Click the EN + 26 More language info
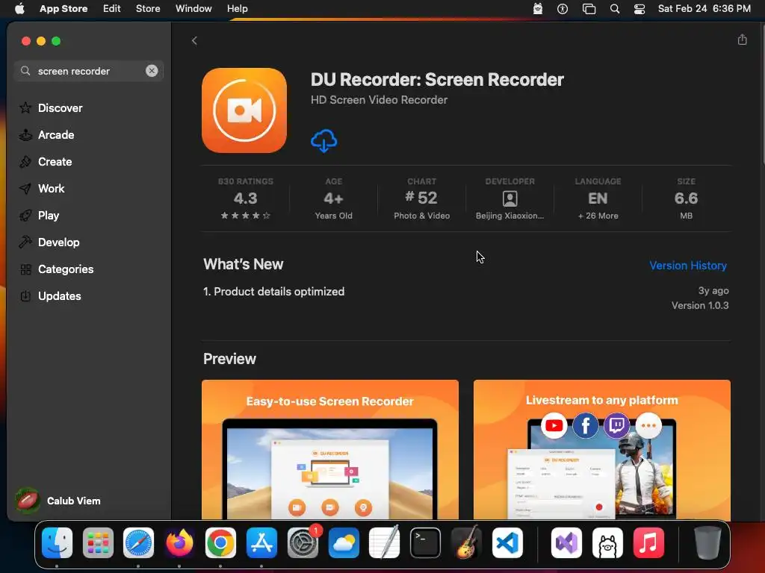The width and height of the screenshot is (765, 573). (x=598, y=198)
